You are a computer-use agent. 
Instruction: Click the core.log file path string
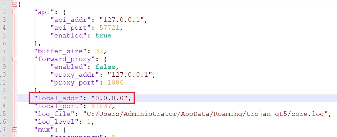[210, 114]
